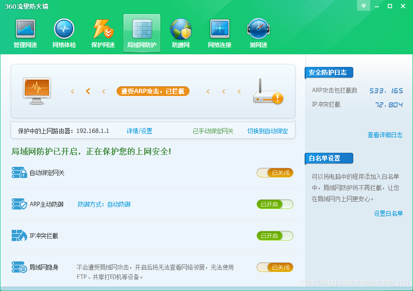The width and height of the screenshot is (413, 291).
Task: Click 局域网防护已开启 status headline
Action: (91, 151)
